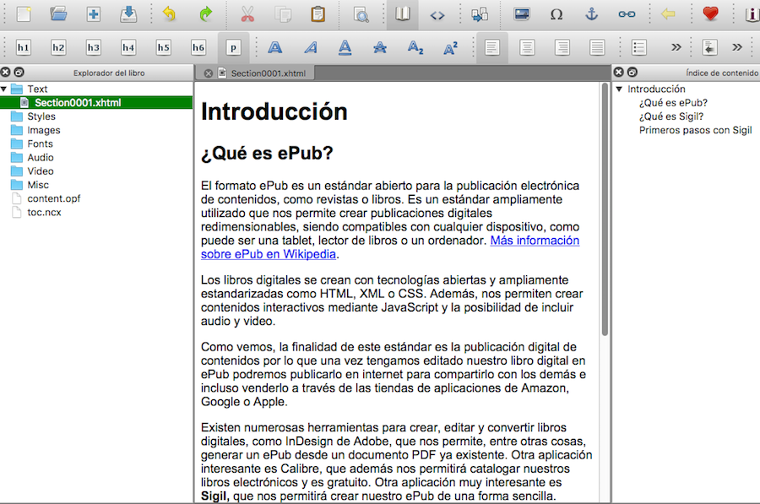The width and height of the screenshot is (760, 504).
Task: Insert an anchor ID icon
Action: (x=591, y=14)
